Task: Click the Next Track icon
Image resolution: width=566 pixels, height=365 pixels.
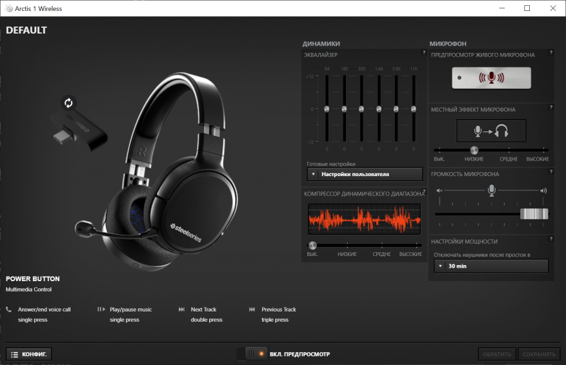Action: (x=181, y=309)
